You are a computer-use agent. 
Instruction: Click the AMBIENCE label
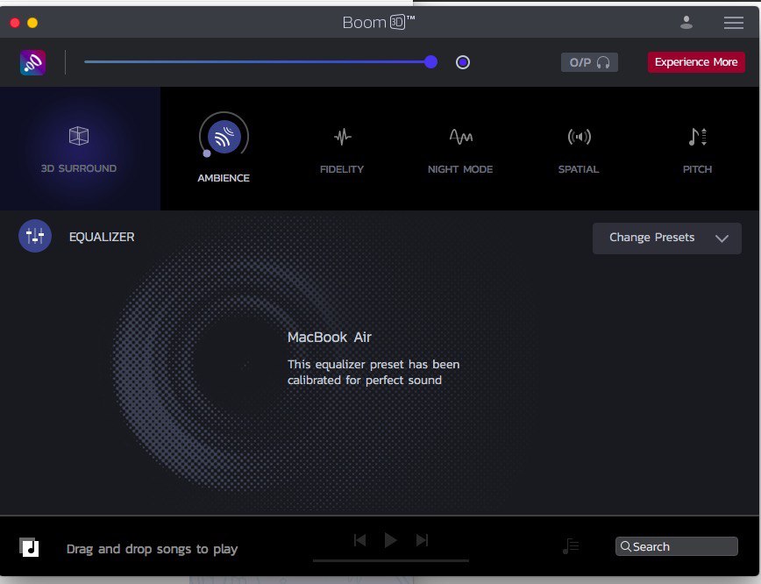(x=224, y=178)
